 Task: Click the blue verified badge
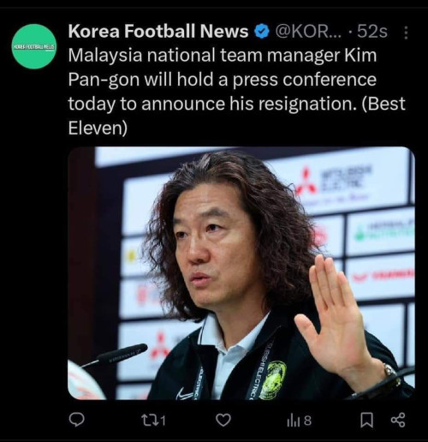pos(262,32)
